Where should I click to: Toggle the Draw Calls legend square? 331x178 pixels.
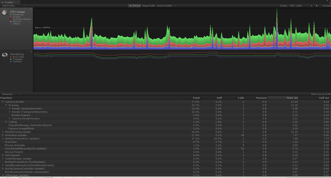[x=11, y=57]
